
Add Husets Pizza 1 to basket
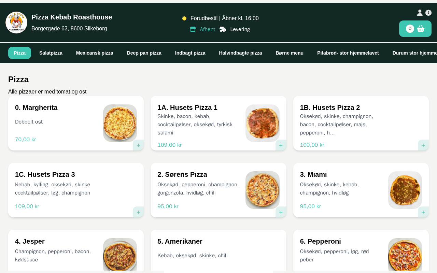tap(281, 145)
